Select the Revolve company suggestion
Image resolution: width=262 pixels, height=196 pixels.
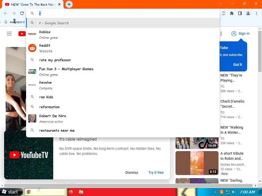[x=123, y=85]
